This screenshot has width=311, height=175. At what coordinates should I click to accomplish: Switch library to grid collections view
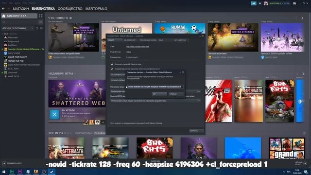[41, 16]
